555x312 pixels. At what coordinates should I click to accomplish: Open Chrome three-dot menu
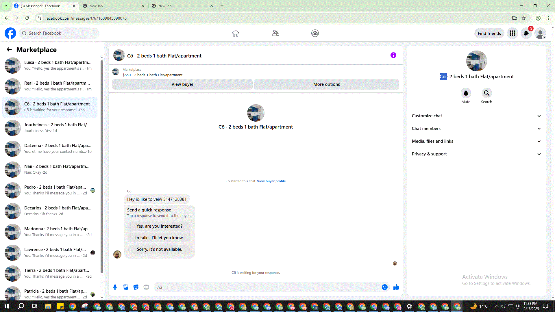pyautogui.click(x=549, y=18)
